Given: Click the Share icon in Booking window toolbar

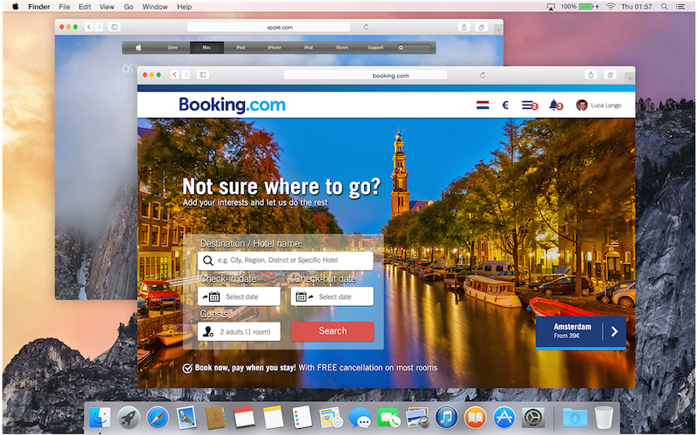Looking at the screenshot, I should click(591, 76).
